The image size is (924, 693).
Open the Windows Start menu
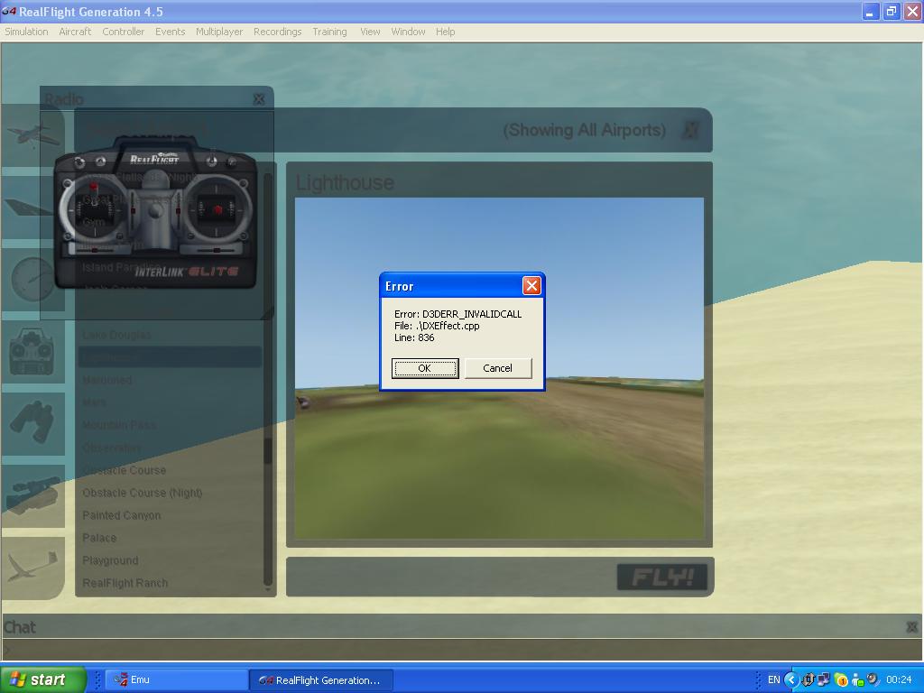(x=43, y=679)
